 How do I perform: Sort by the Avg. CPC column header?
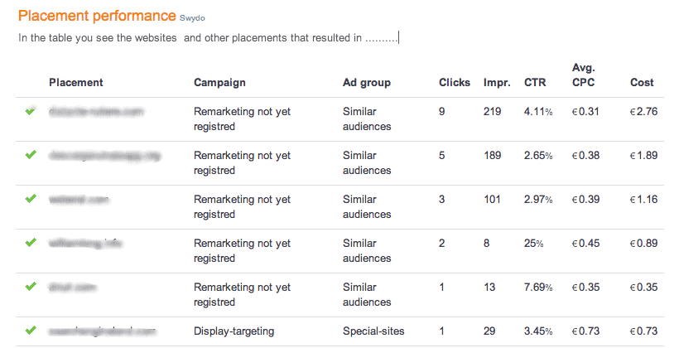tap(583, 75)
